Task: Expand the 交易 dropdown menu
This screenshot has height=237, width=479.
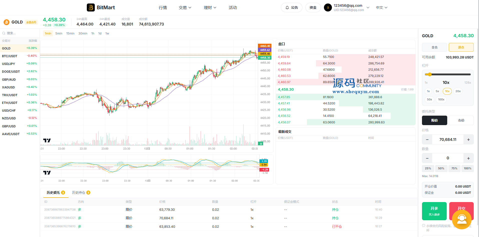Action: 185,8
